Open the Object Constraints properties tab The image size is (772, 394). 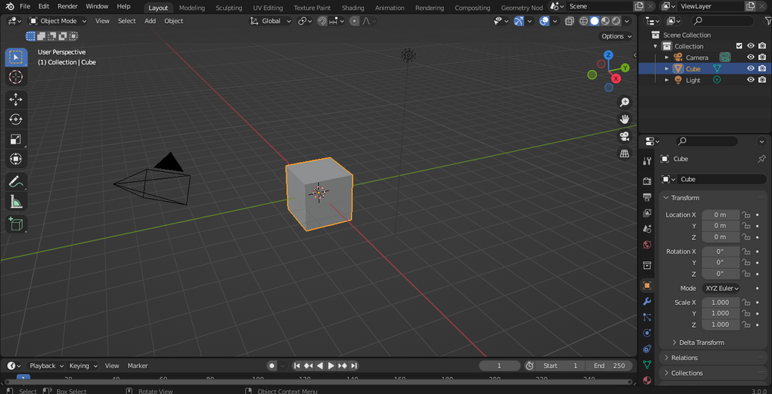[x=647, y=349]
